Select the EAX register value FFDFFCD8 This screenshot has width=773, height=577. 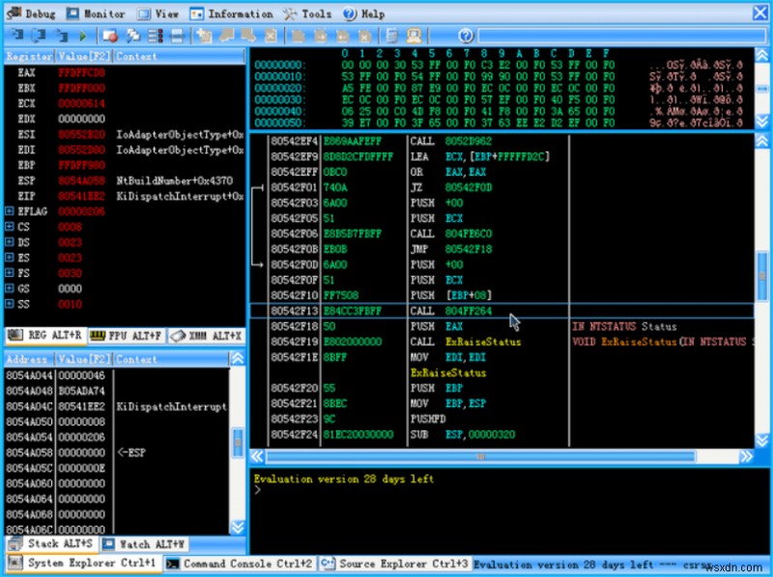(x=82, y=72)
